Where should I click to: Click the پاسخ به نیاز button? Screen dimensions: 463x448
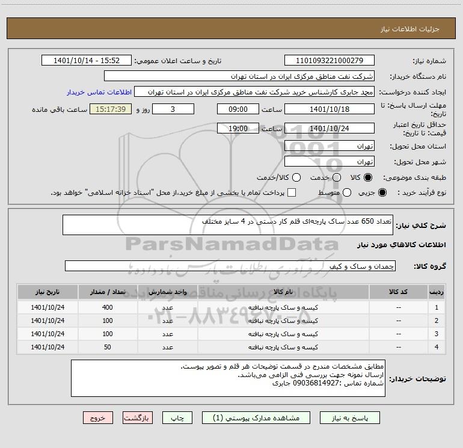coord(350,418)
